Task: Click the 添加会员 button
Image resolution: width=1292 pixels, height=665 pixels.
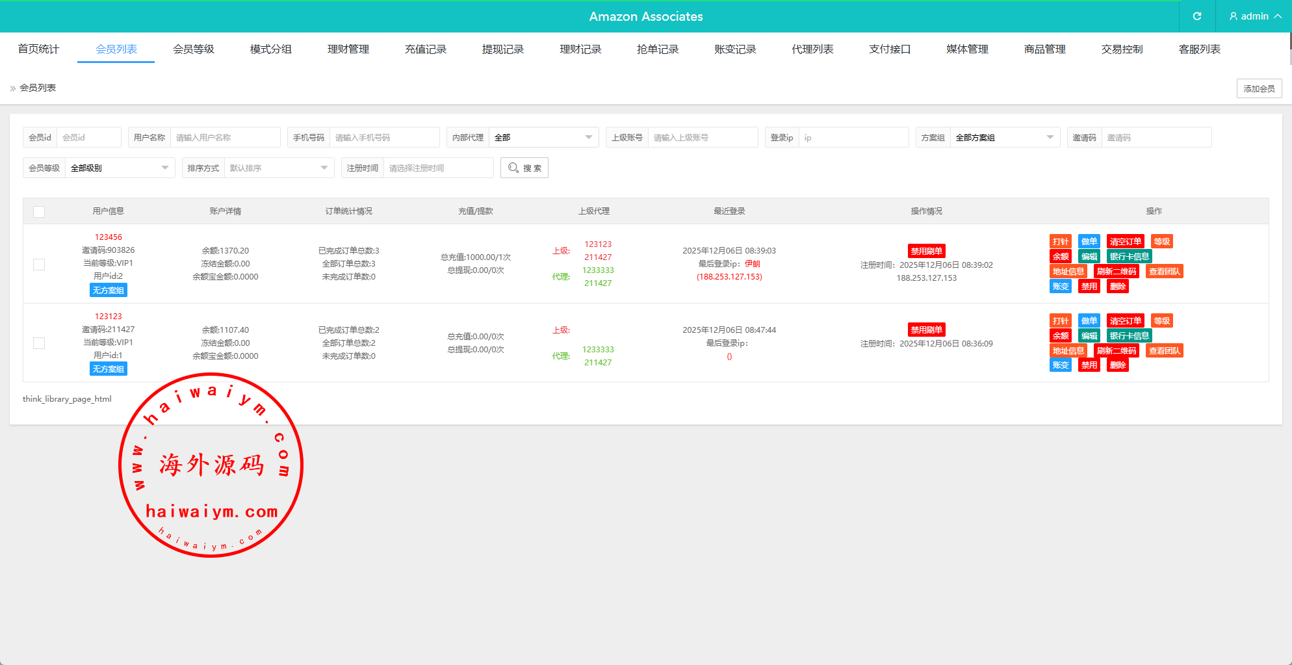Action: pos(1259,88)
